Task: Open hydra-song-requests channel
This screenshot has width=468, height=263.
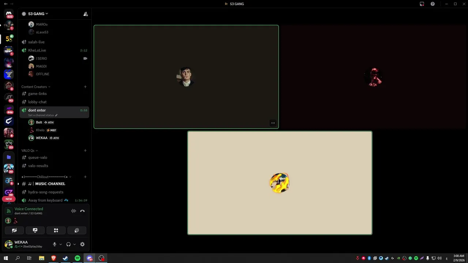Action: pos(54,192)
